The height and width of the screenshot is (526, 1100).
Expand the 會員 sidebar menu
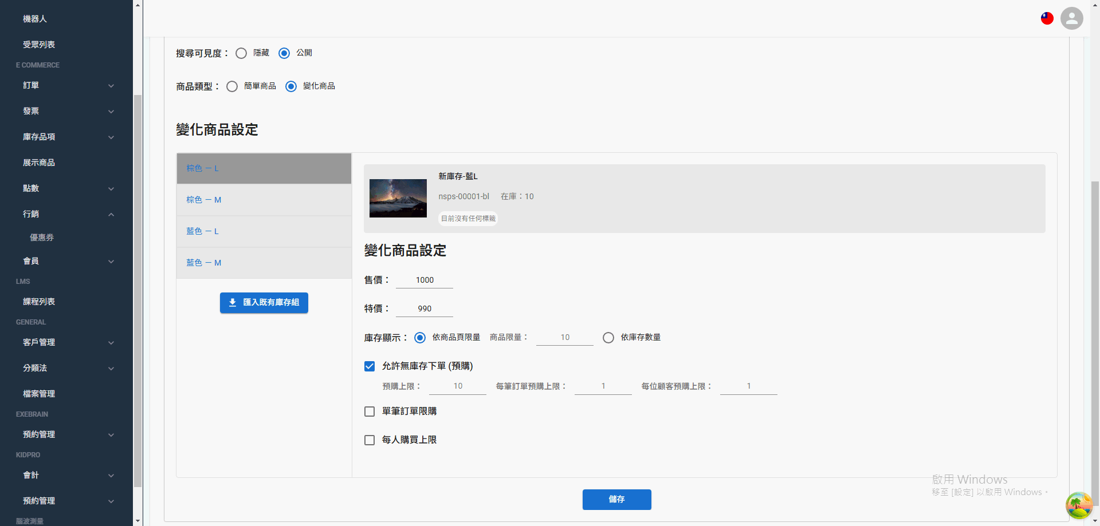point(66,261)
